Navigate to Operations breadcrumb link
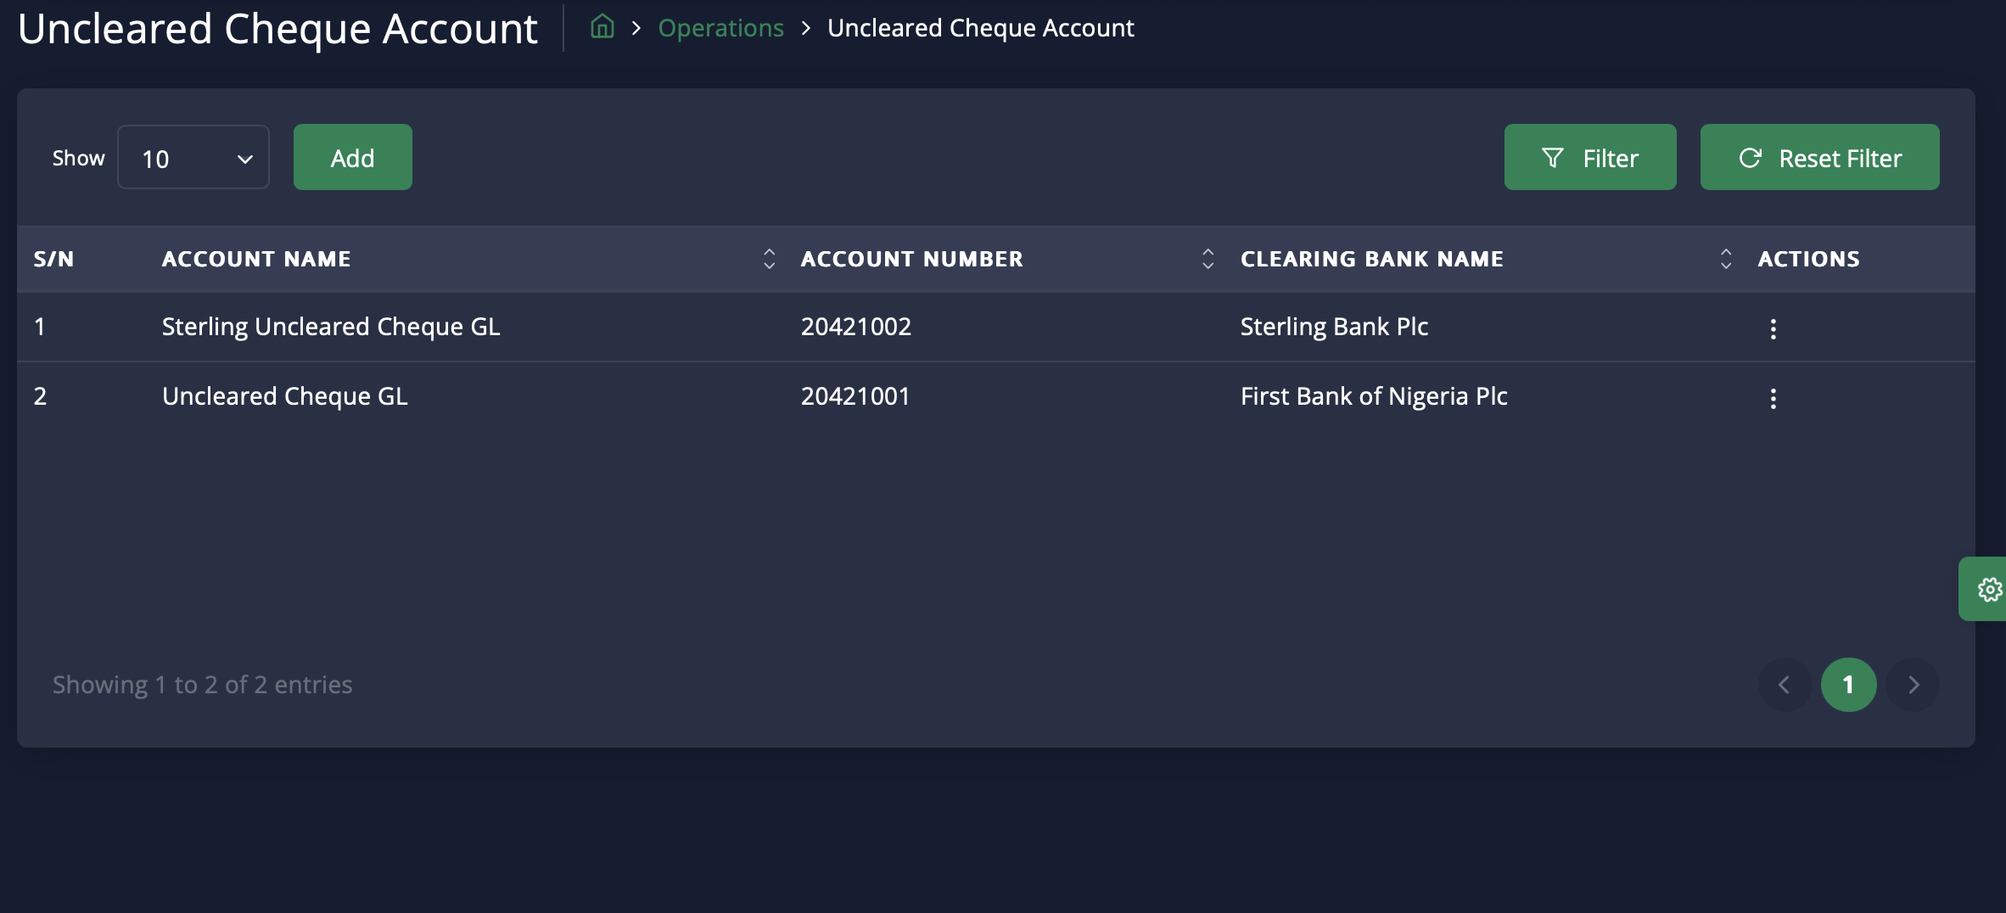Screen dimensions: 2006x913 [720, 28]
